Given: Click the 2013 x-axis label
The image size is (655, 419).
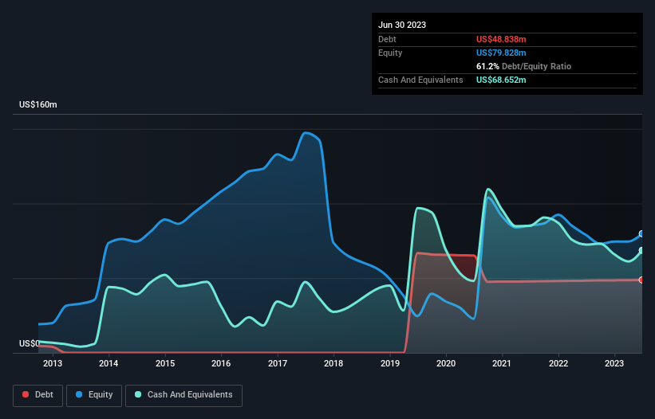Looking at the screenshot, I should coord(53,363).
